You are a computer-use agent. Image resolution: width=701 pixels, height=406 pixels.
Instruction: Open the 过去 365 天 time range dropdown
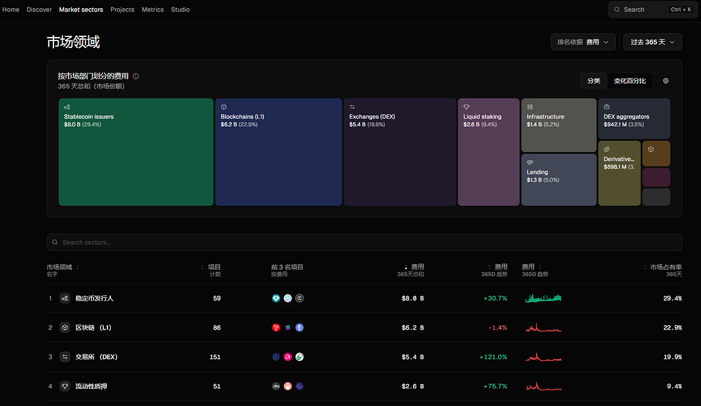pos(652,42)
